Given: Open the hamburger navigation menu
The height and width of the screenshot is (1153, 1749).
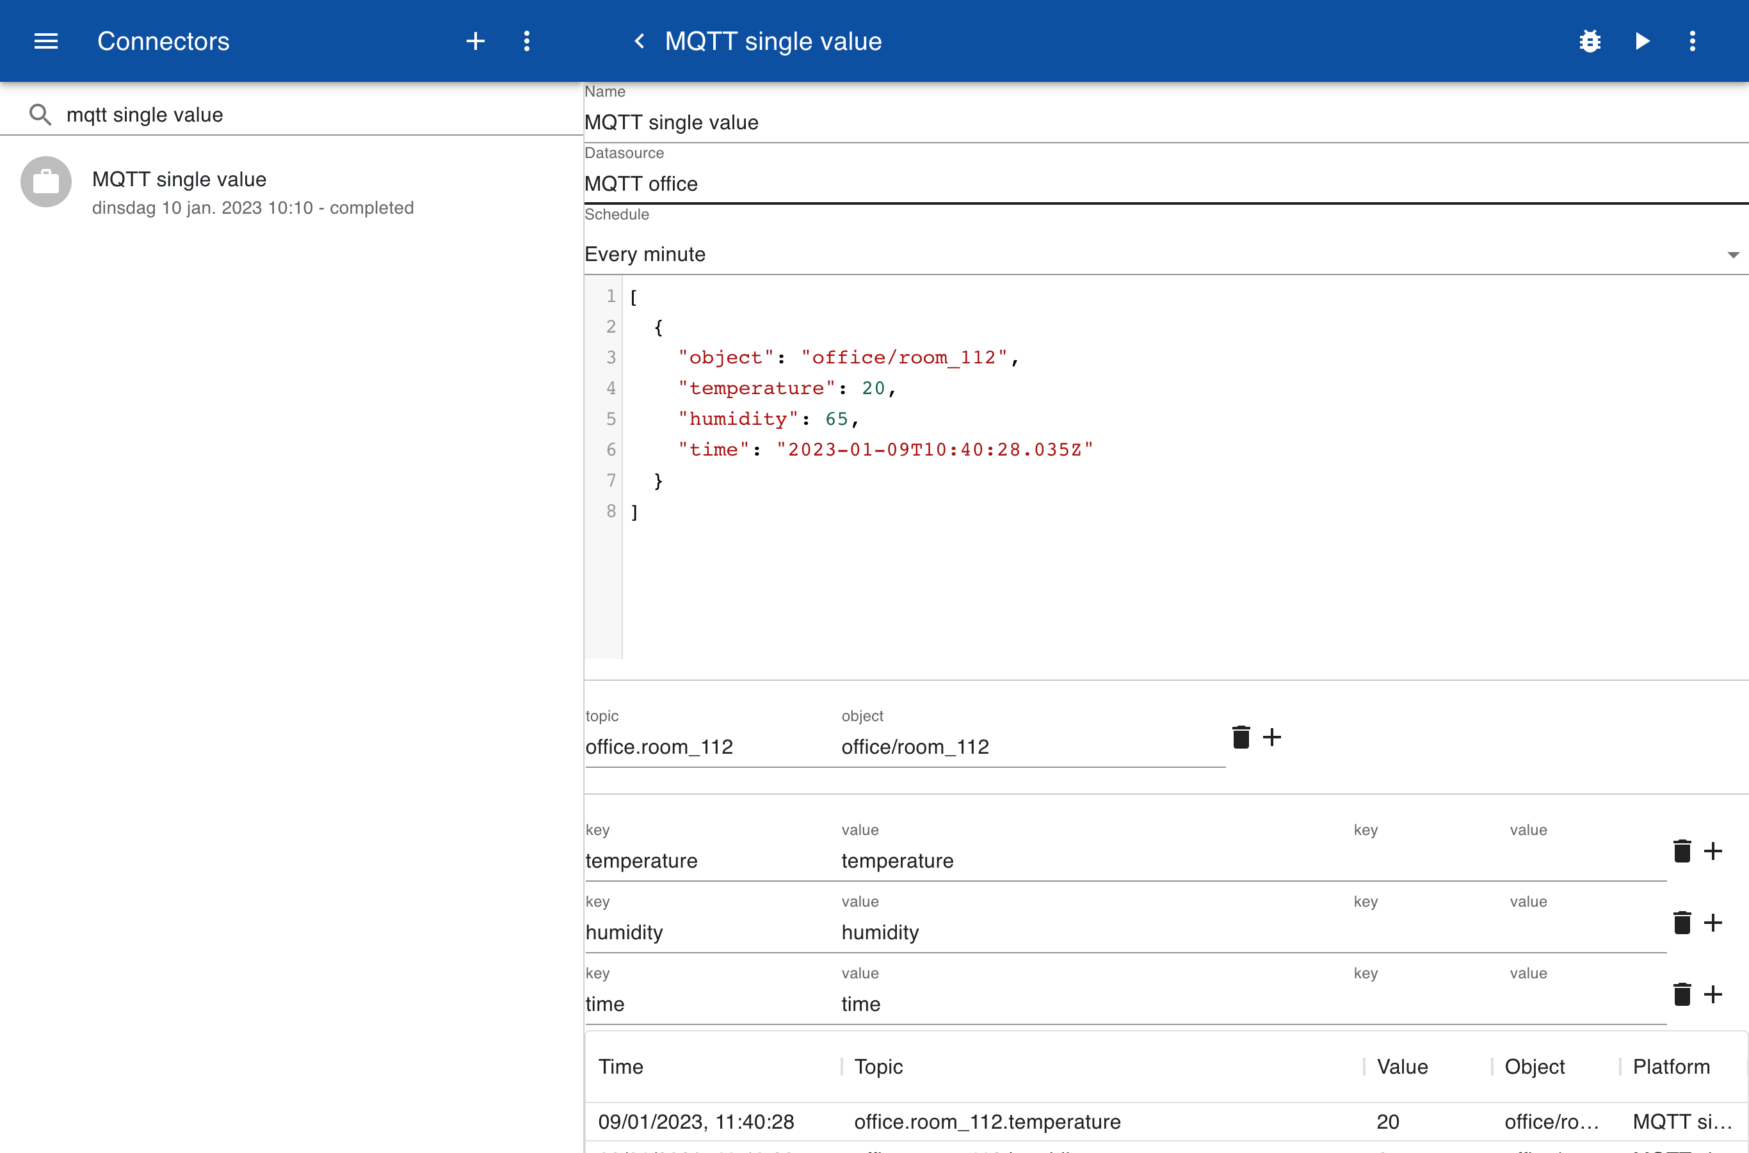Looking at the screenshot, I should click(x=45, y=41).
